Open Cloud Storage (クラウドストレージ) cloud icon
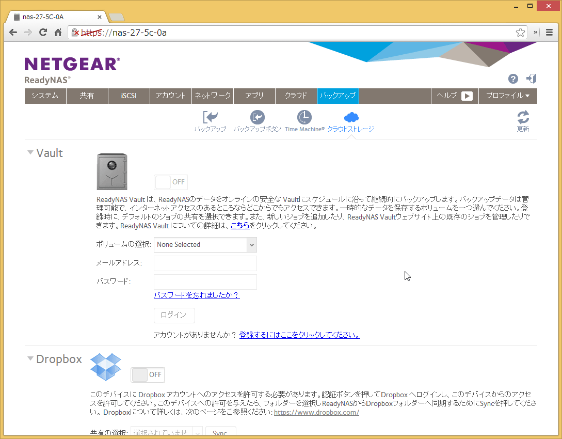Image resolution: width=562 pixels, height=439 pixels. coord(351,117)
